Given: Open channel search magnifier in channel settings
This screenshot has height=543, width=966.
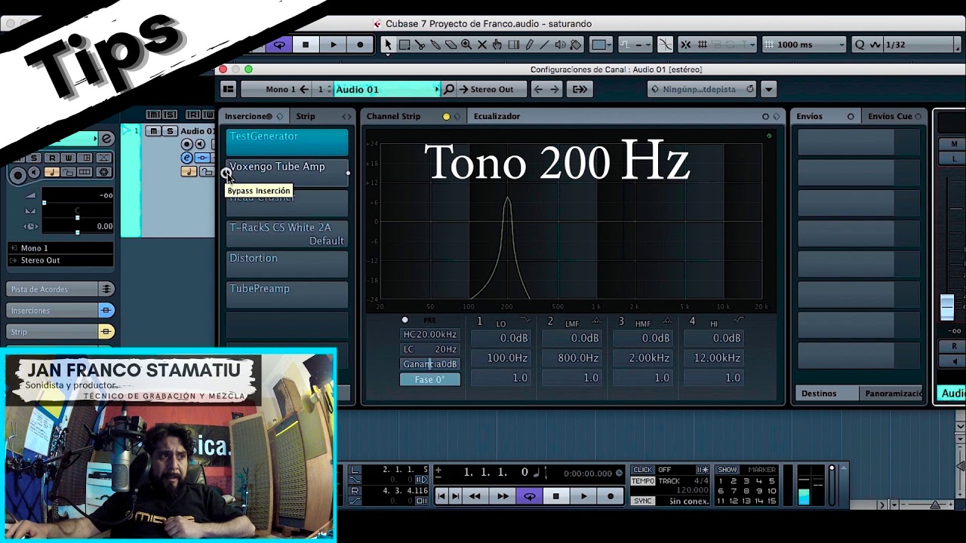Looking at the screenshot, I should coord(448,89).
